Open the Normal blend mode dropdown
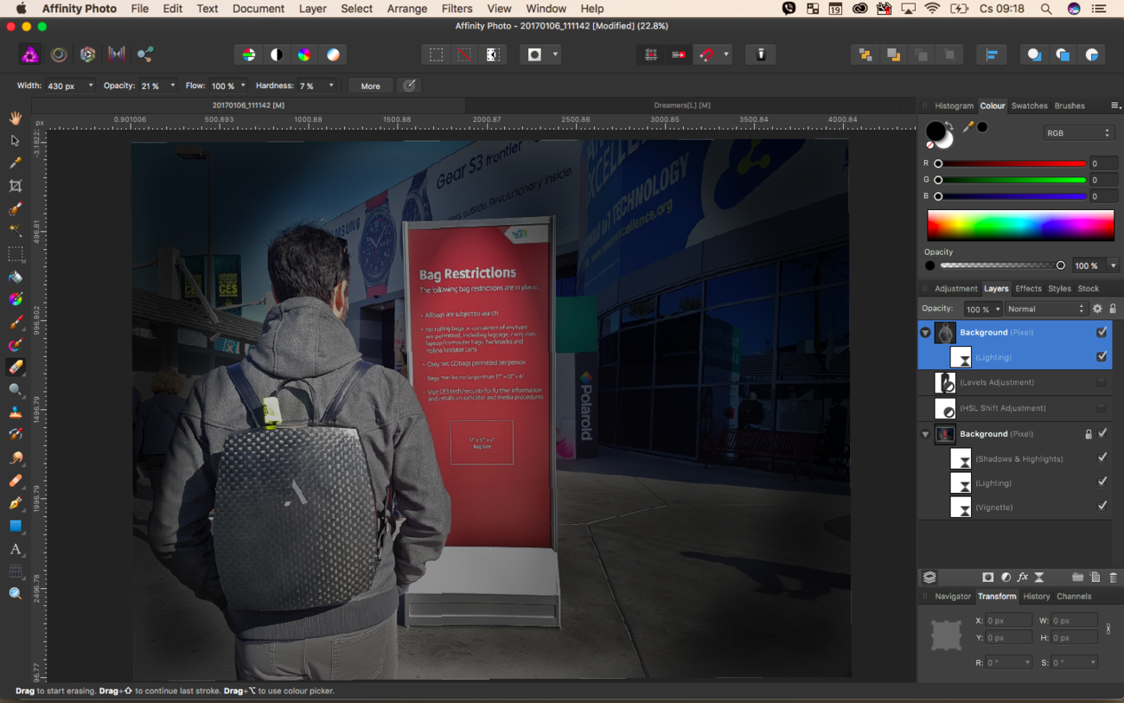This screenshot has height=703, width=1124. (x=1045, y=309)
